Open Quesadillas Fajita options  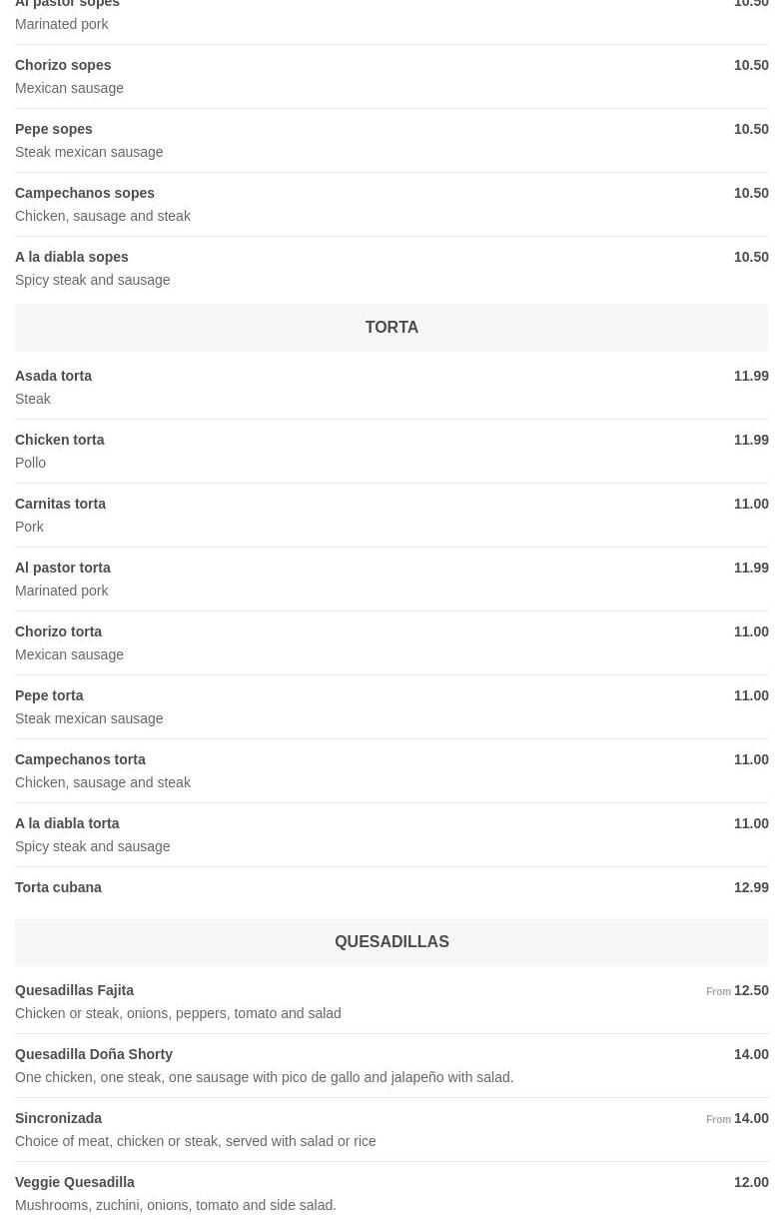click(75, 991)
